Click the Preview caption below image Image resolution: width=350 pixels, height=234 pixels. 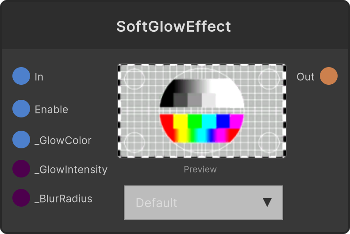[200, 170]
